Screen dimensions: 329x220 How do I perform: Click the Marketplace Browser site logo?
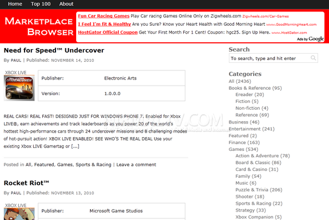tap(39, 26)
